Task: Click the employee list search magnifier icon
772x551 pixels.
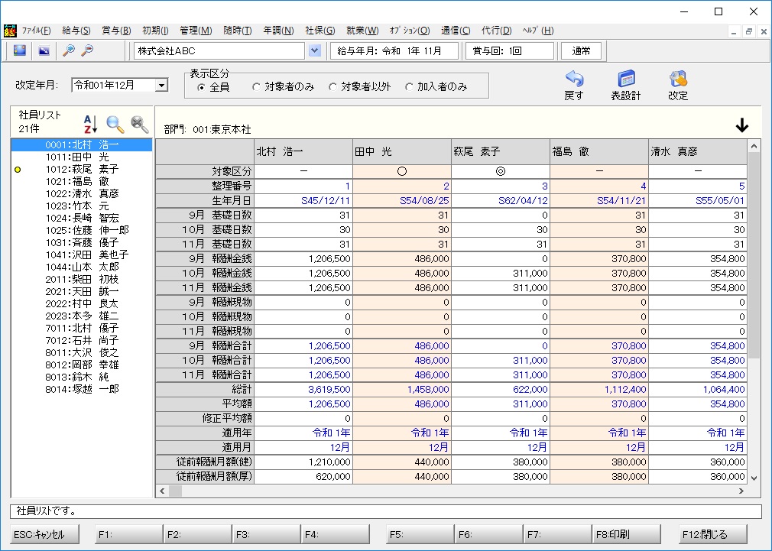Action: pyautogui.click(x=115, y=124)
